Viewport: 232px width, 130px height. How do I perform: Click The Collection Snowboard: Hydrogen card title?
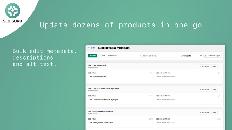(x=104, y=88)
